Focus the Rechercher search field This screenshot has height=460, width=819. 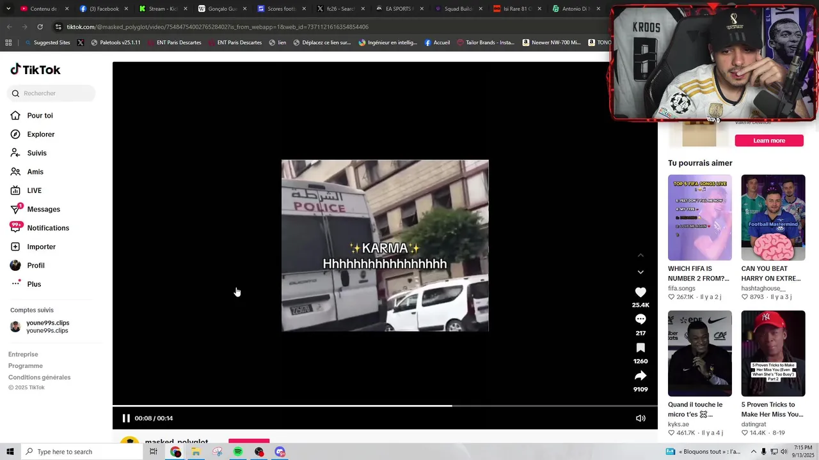(x=51, y=93)
